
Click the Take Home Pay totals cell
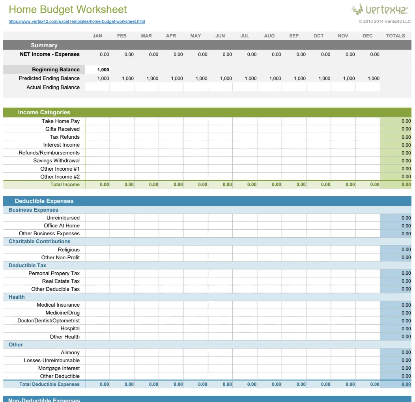tap(396, 121)
